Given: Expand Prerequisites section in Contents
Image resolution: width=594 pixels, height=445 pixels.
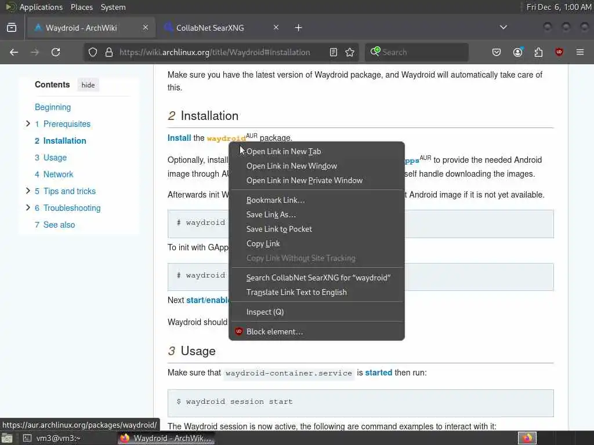Looking at the screenshot, I should [28, 124].
